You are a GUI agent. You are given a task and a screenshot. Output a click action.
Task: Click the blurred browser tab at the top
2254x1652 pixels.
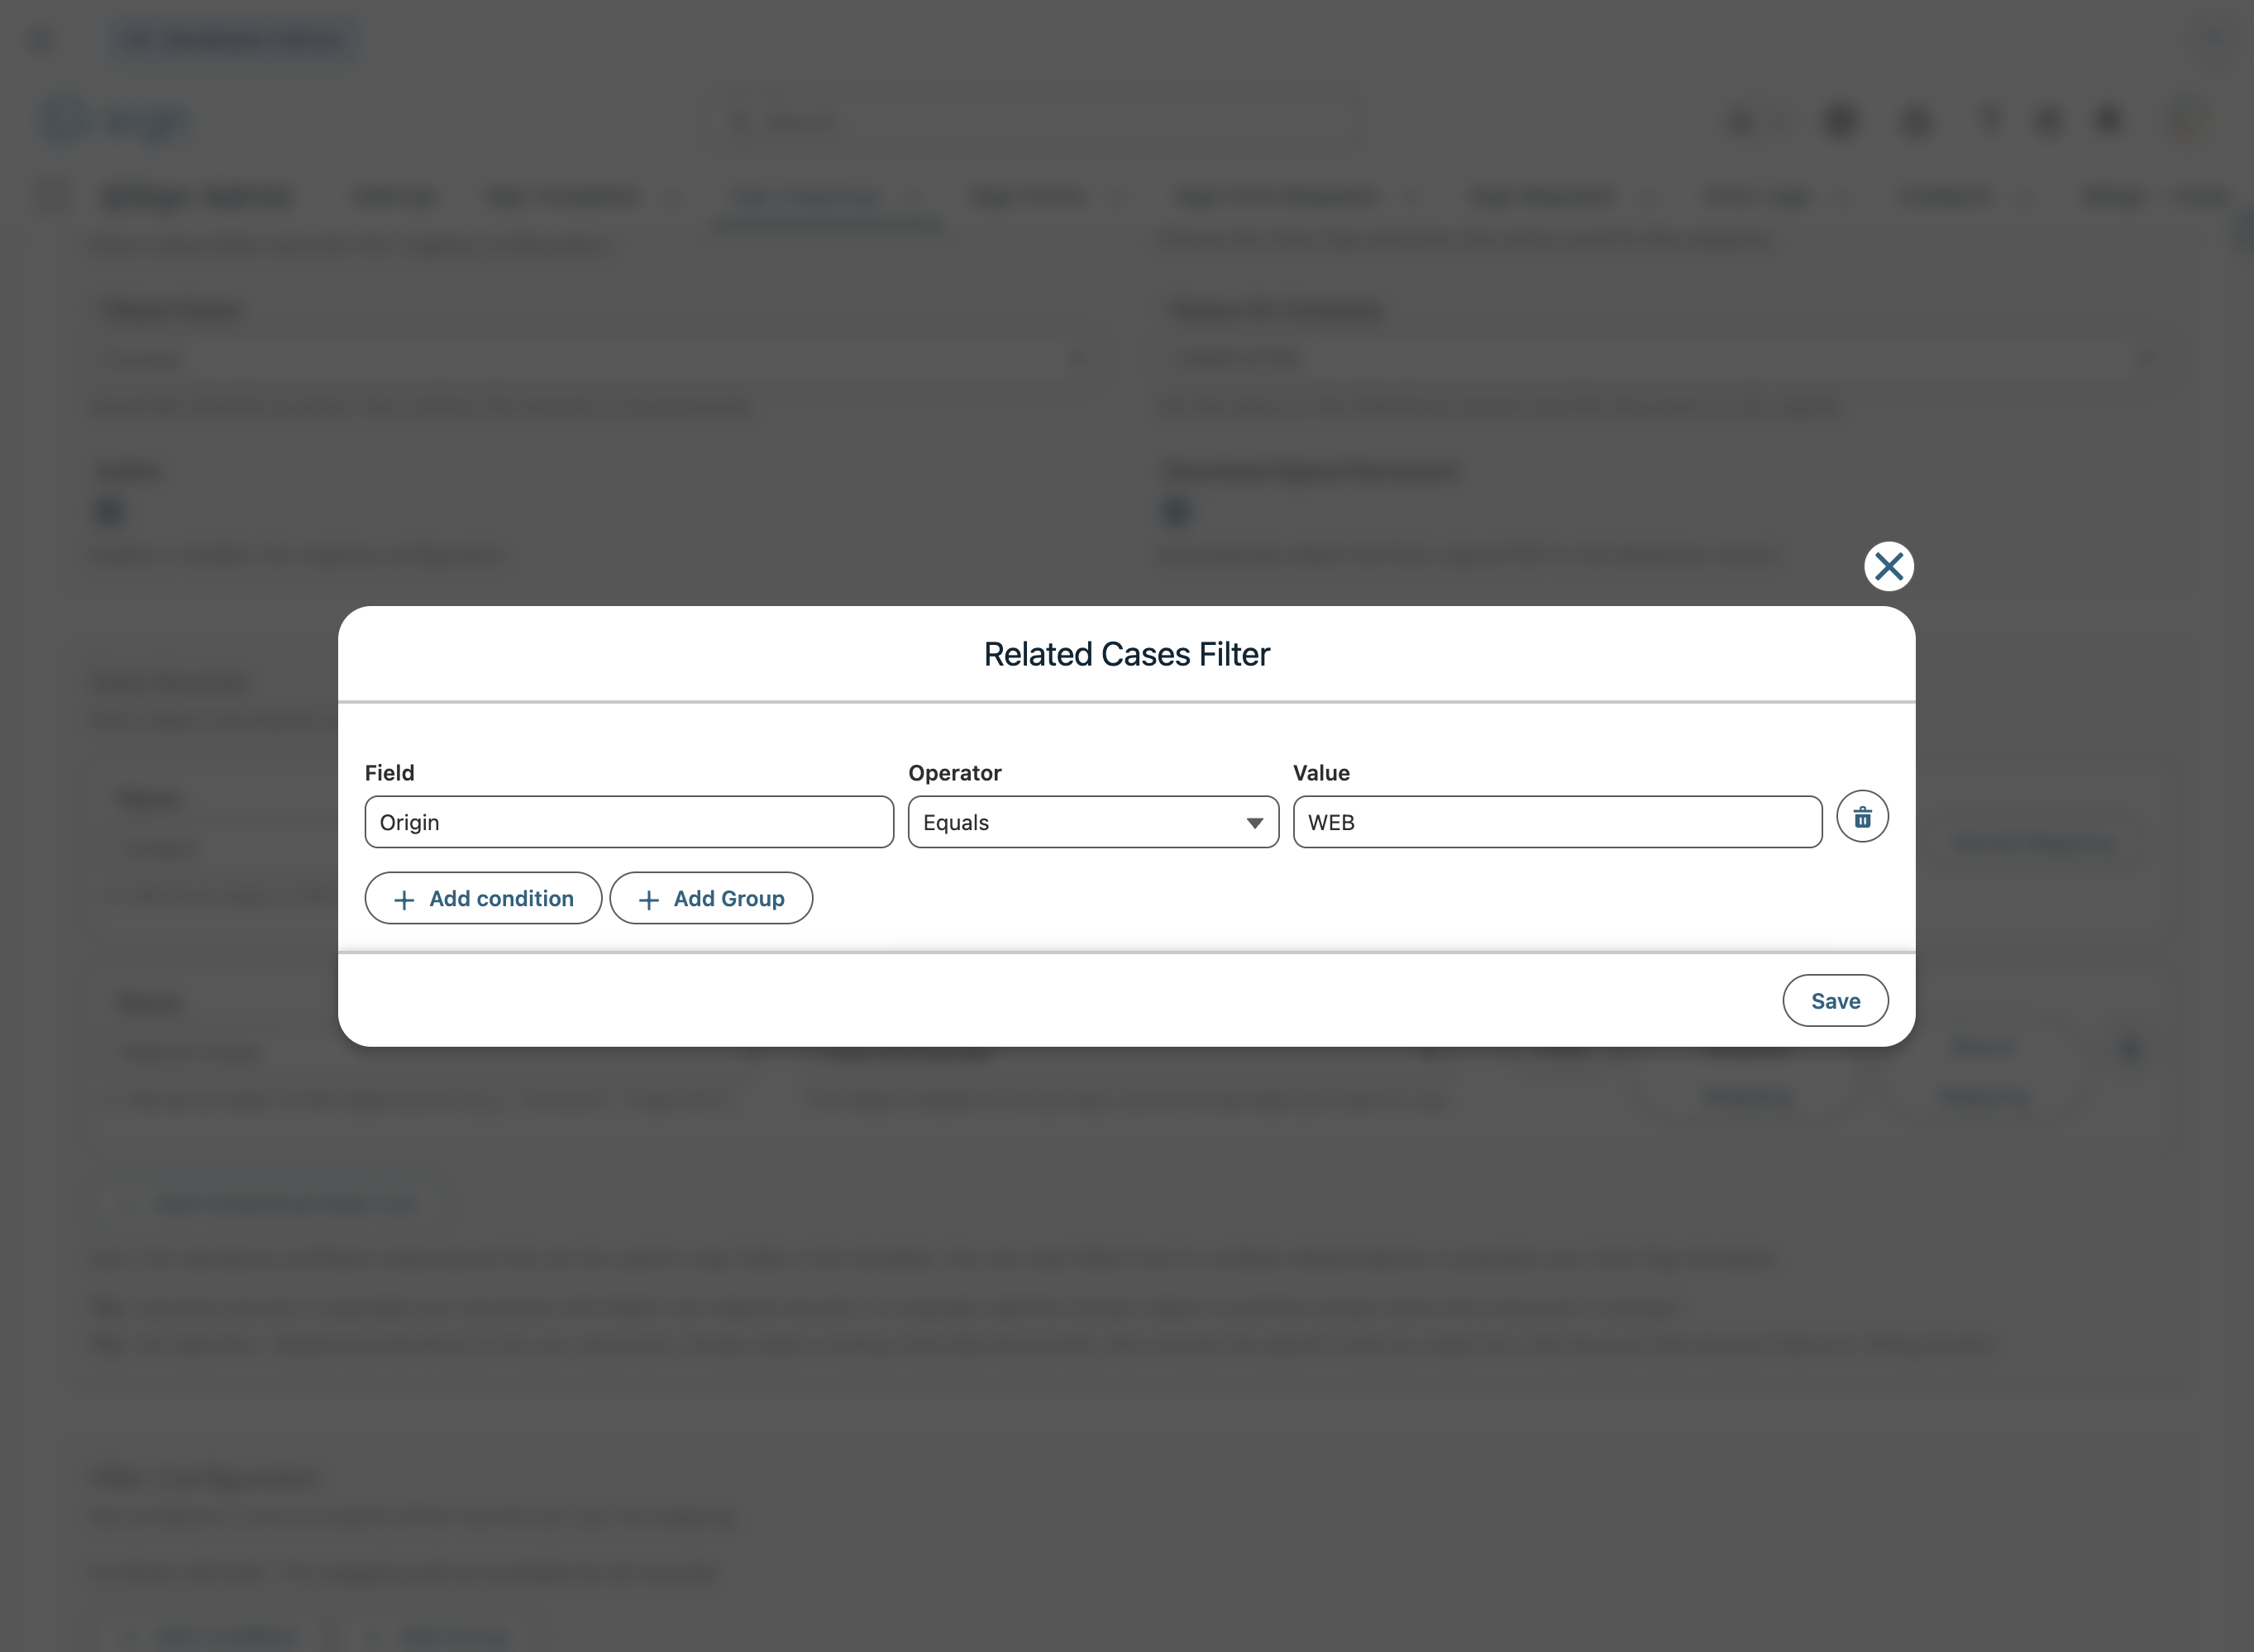(x=235, y=40)
